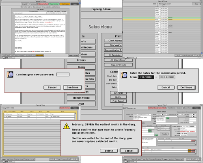Click the Supplier Details print button

pos(119,65)
